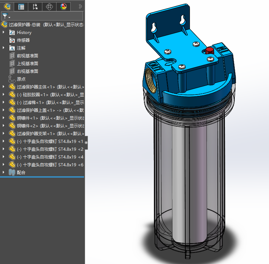
Task: Select the 过滤保护器-总装 root assembly name
Action: (24, 24)
